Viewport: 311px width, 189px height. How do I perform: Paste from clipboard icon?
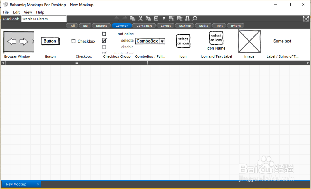[x=156, y=19]
